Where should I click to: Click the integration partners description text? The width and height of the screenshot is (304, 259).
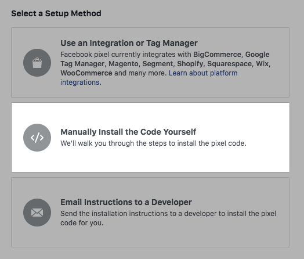click(165, 69)
